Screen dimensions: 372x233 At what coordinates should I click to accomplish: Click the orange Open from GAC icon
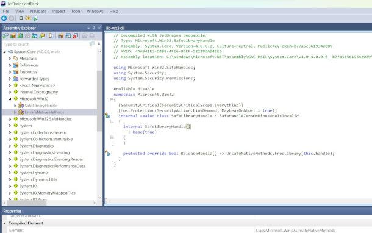13,36
